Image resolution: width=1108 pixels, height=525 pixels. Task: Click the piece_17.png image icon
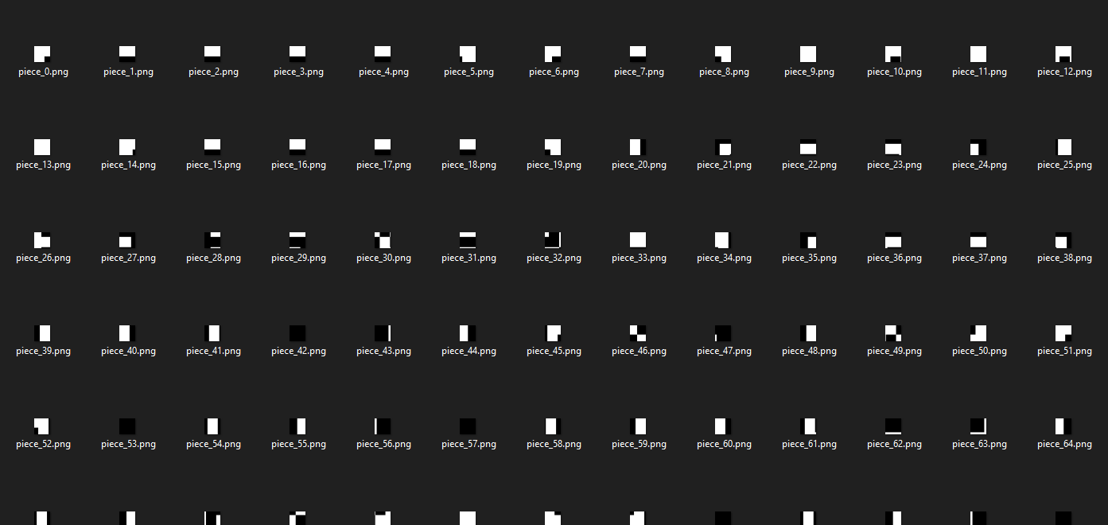tap(383, 147)
